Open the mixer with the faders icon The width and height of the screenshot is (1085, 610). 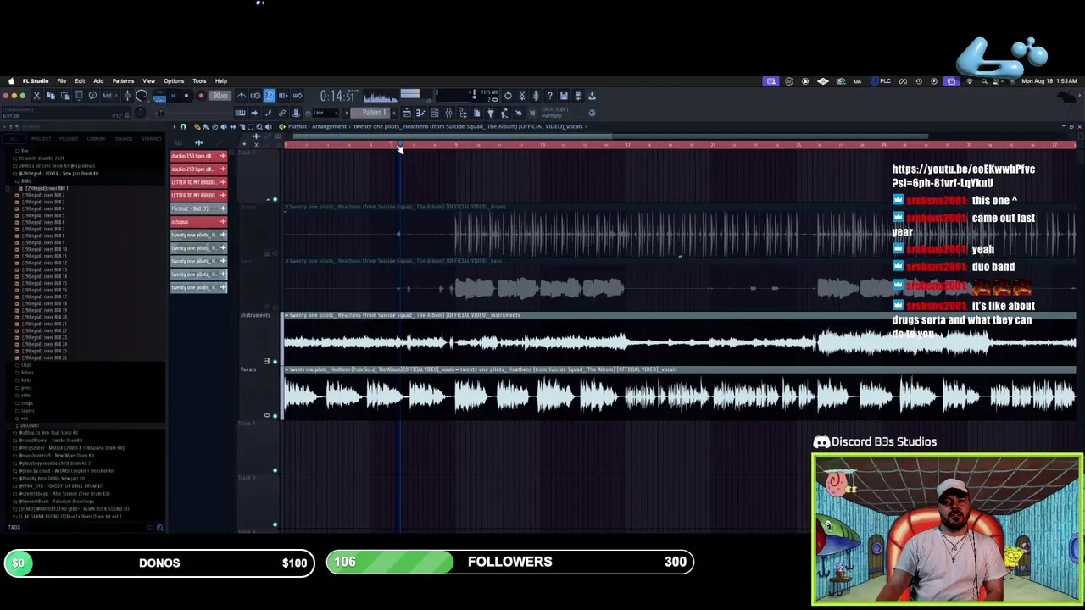coord(448,113)
